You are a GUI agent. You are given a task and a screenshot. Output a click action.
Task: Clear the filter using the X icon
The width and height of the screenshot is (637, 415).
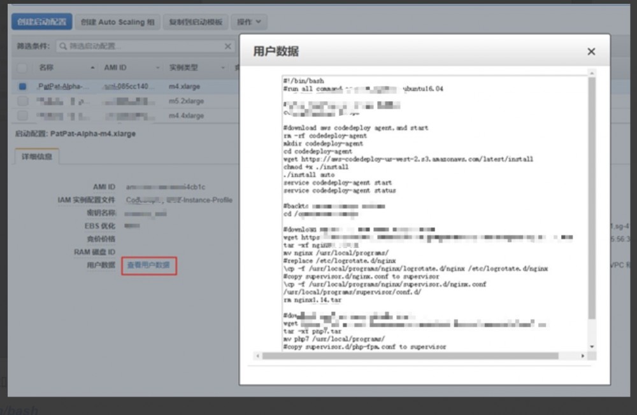227,46
